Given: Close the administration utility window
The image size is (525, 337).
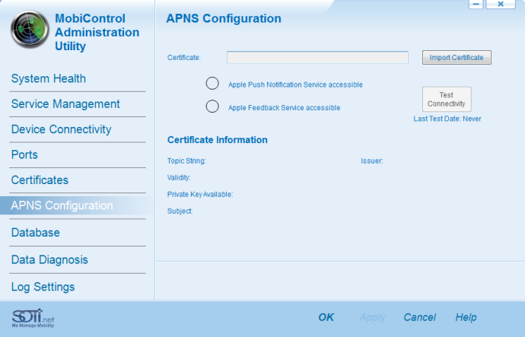Looking at the screenshot, I should point(501,4).
